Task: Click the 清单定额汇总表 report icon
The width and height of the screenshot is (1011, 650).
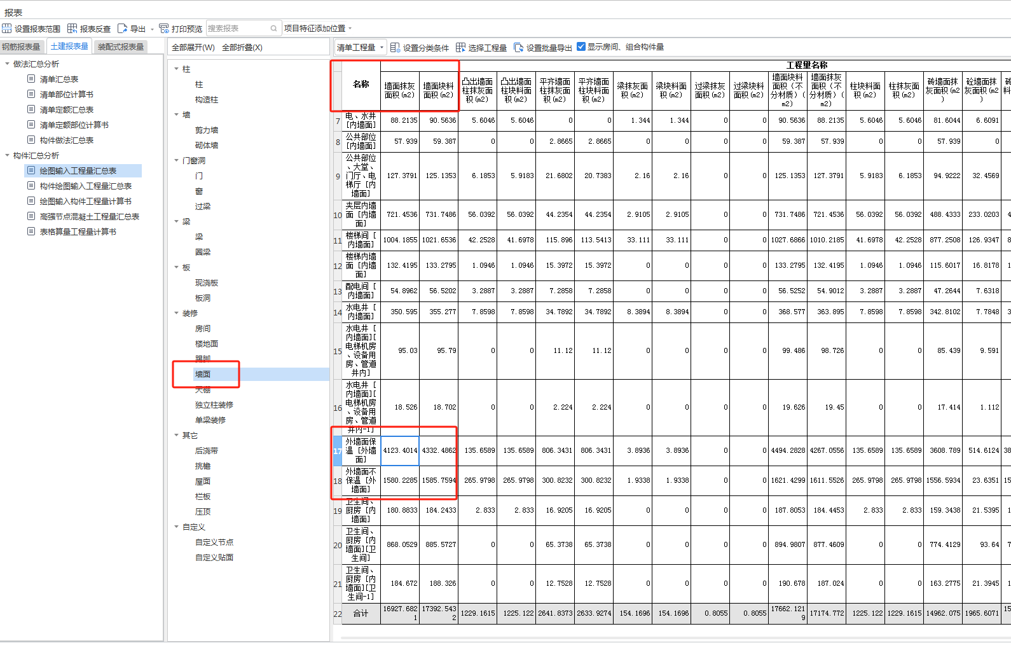Action: click(31, 109)
